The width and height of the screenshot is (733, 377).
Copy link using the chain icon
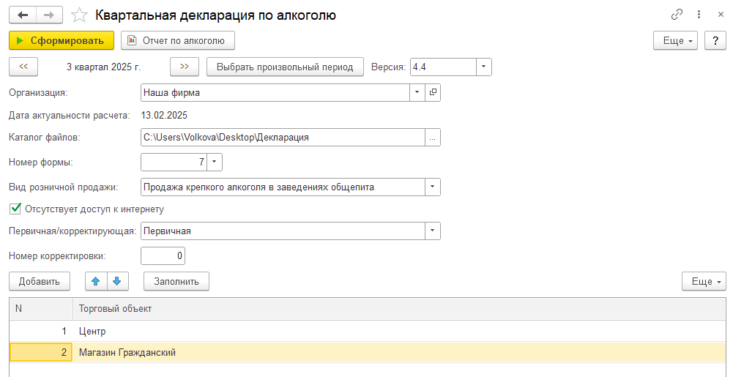pos(676,15)
